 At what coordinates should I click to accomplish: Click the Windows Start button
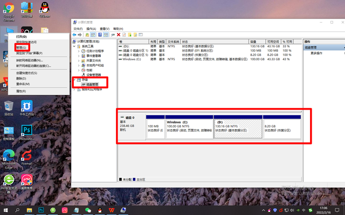(x=6, y=210)
